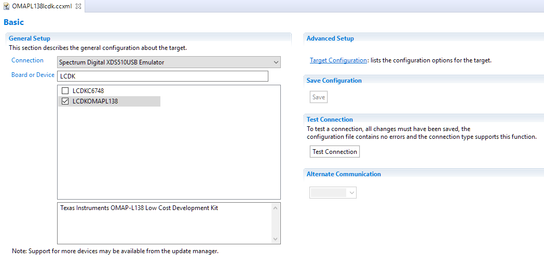
Task: Select the General Setup section header
Action: tap(30, 38)
